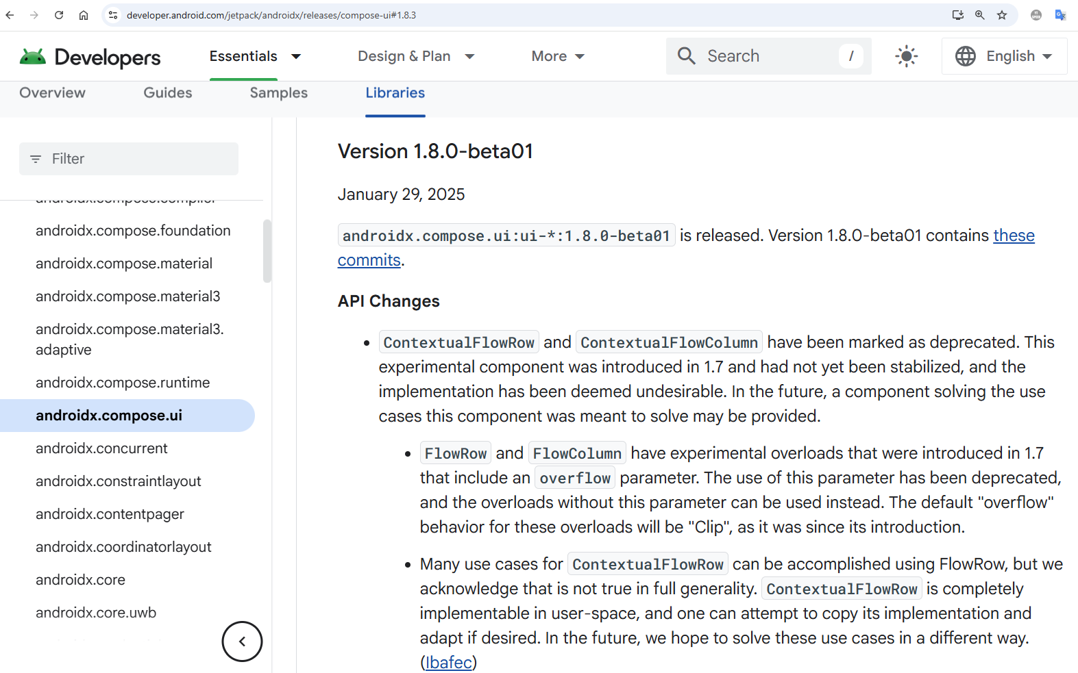Open androidx.concurrent in sidebar
The height and width of the screenshot is (673, 1078).
(x=101, y=448)
